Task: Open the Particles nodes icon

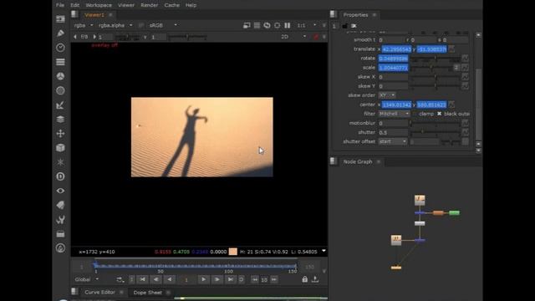Action: (x=60, y=162)
